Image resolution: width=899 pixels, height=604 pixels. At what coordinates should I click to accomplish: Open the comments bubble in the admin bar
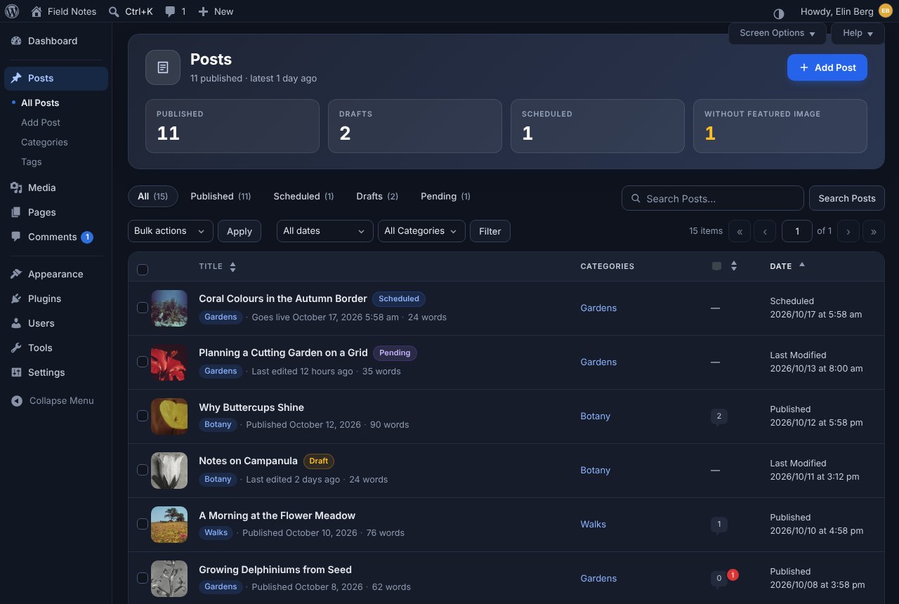[170, 11]
